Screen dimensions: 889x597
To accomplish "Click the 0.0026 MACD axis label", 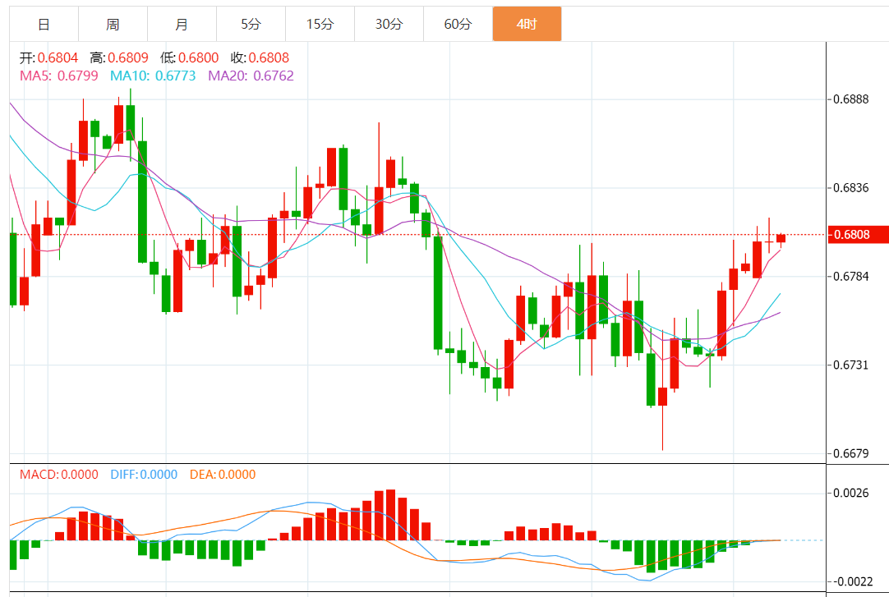I will (851, 494).
